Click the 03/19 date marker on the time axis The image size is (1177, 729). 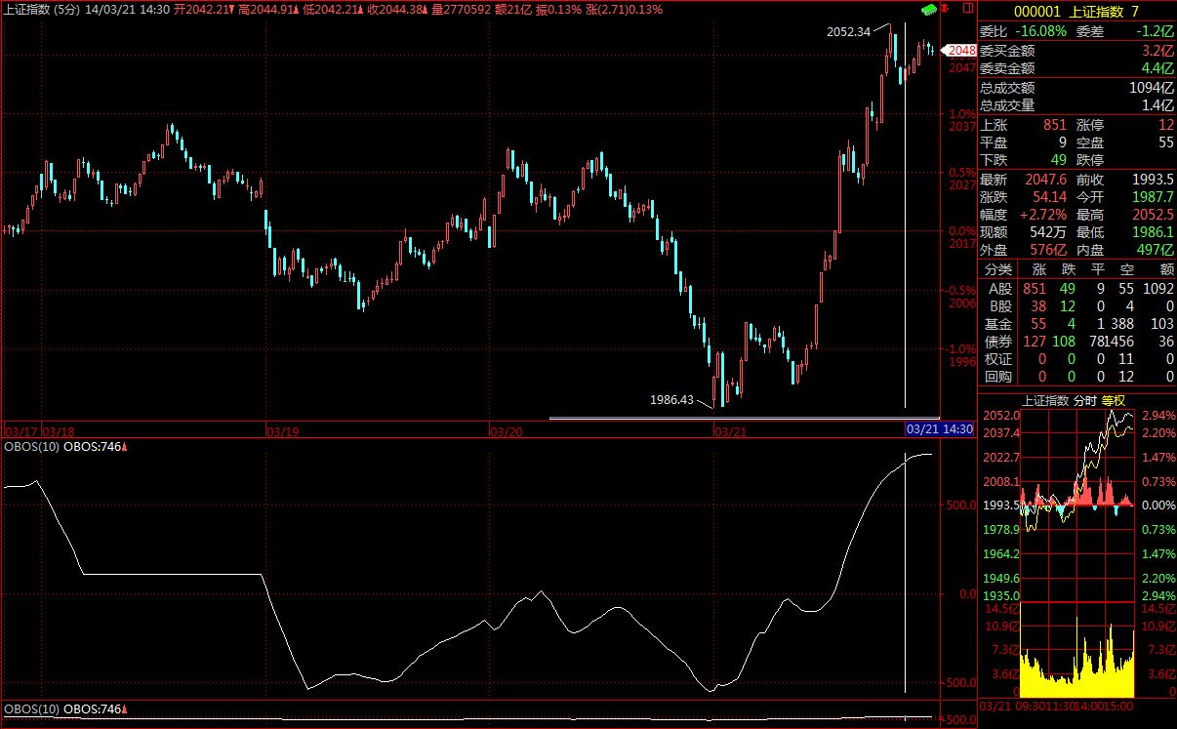(x=282, y=429)
